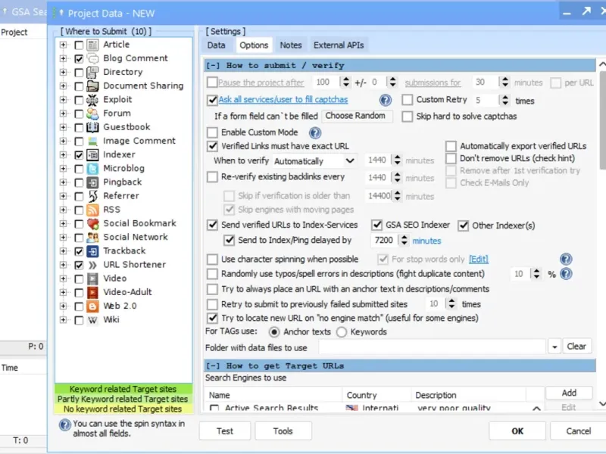This screenshot has height=454, width=606.
Task: Enable Re-verify existing backlinks every
Action: (x=212, y=177)
